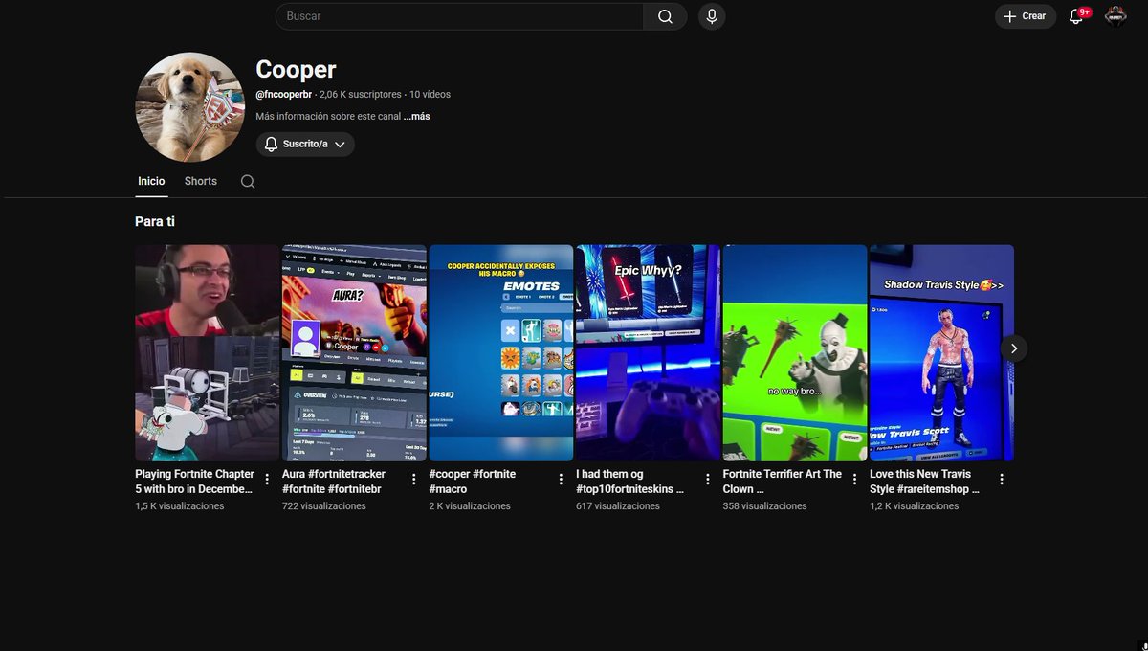Click title 'Love this New Travis Style'

click(924, 482)
